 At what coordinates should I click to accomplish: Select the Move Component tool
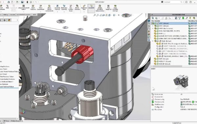coord(40,8)
